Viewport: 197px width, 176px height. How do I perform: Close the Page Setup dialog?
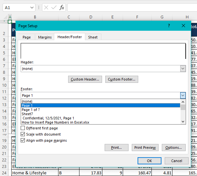pyautogui.click(x=183, y=26)
